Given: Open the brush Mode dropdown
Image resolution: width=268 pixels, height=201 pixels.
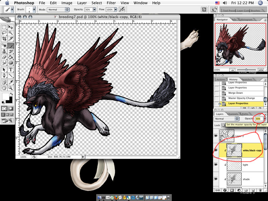Looking at the screenshot, I should pyautogui.click(x=58, y=10).
